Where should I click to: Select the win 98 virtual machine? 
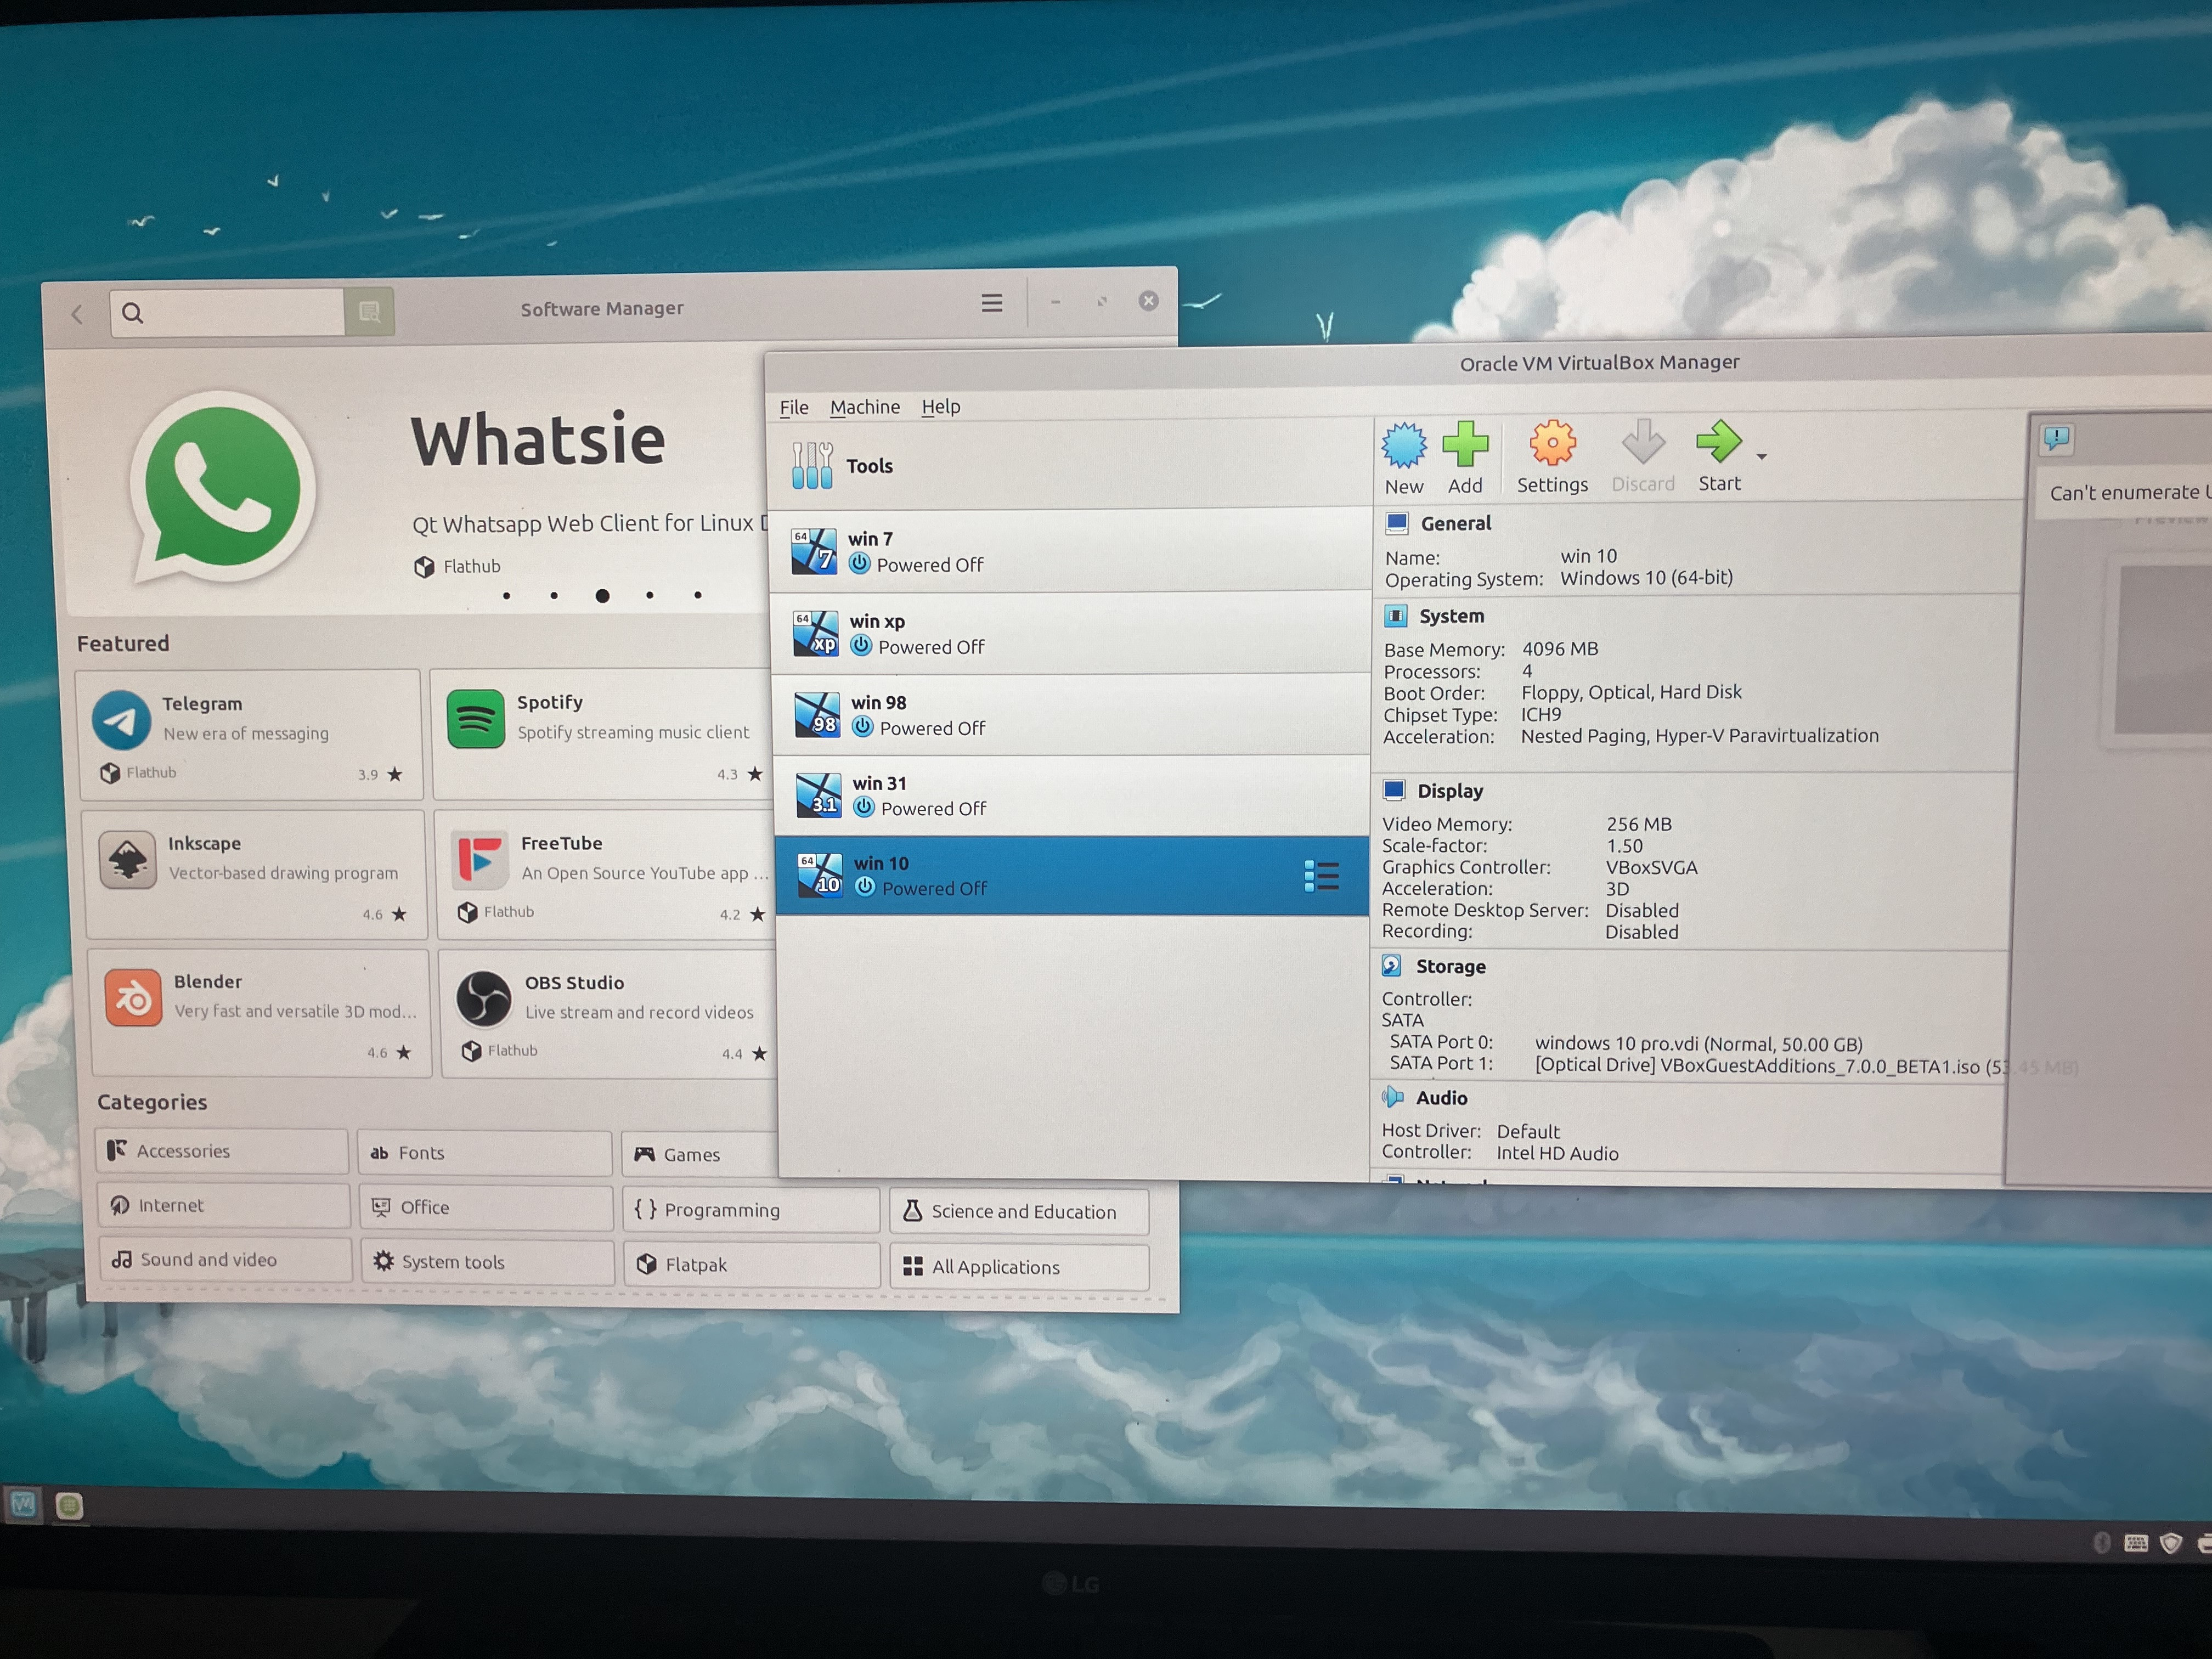[1072, 715]
